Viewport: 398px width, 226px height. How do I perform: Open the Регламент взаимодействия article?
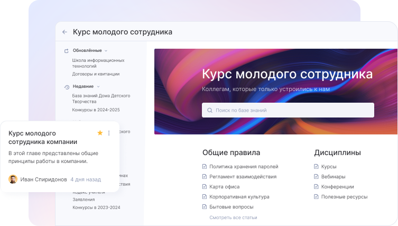(243, 177)
